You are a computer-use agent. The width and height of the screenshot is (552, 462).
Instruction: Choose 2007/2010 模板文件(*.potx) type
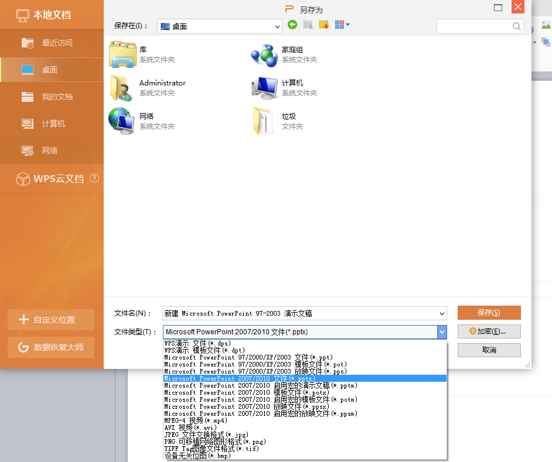(x=305, y=392)
